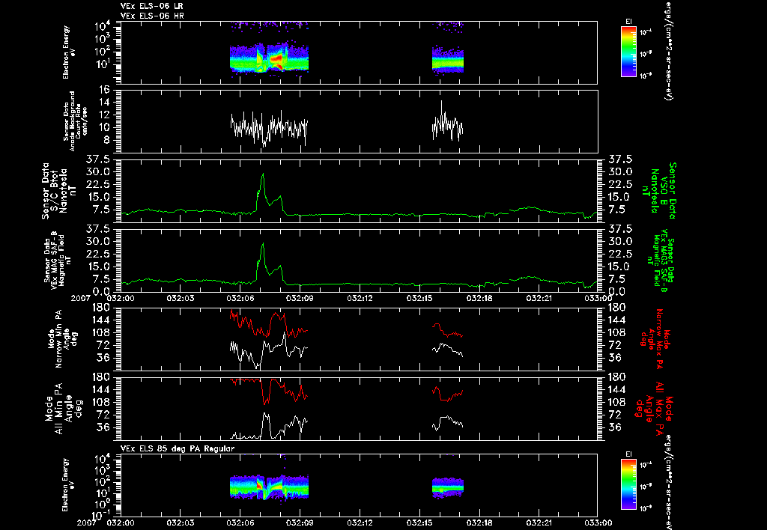
Task: Click the 'El' label above the top color bar
Action: pos(628,22)
